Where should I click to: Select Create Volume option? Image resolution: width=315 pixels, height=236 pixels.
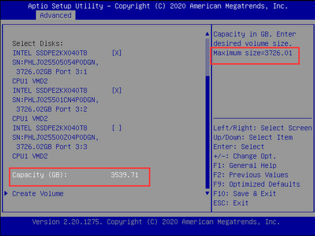point(38,193)
